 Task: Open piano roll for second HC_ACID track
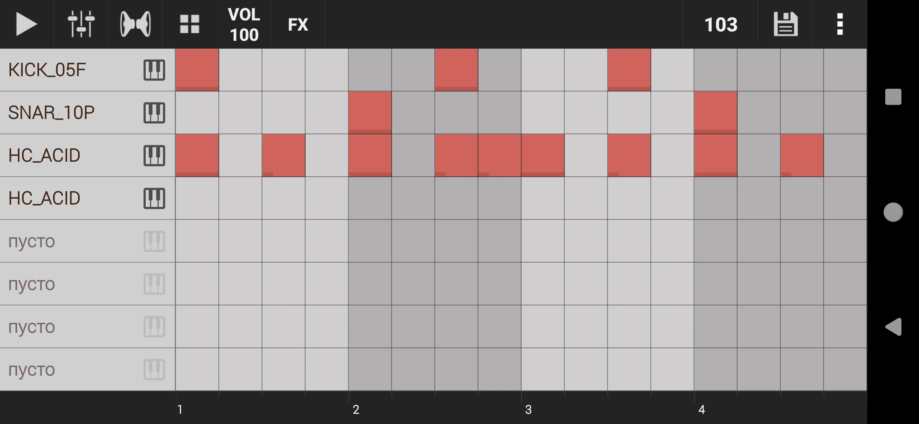154,199
